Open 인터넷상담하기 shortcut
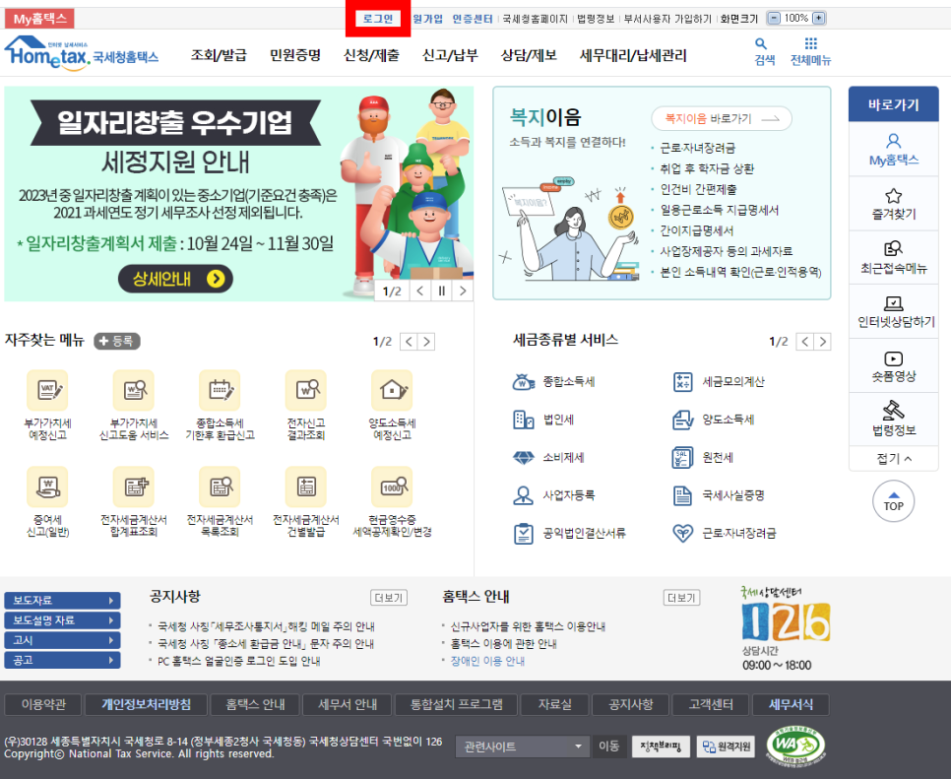The height and width of the screenshot is (779, 951). pyautogui.click(x=893, y=312)
